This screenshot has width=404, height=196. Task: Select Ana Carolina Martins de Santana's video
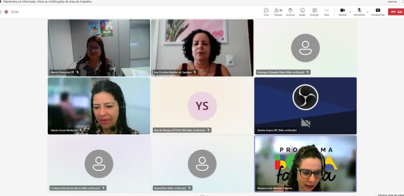pos(202,48)
